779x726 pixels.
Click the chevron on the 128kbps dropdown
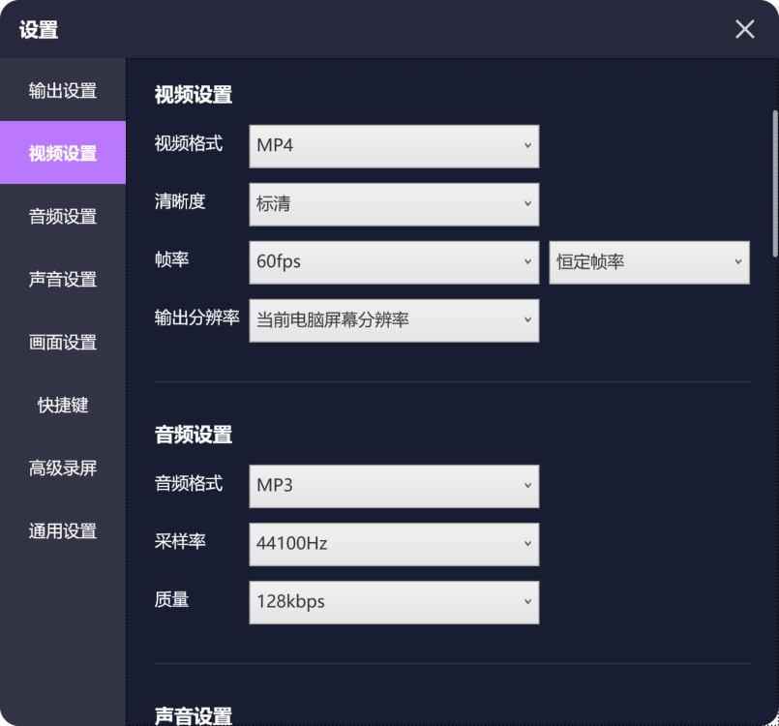coord(528,601)
